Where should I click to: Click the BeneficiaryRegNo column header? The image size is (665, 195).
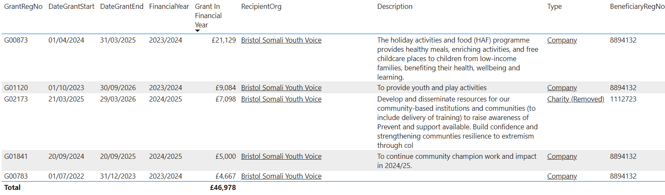637,7
